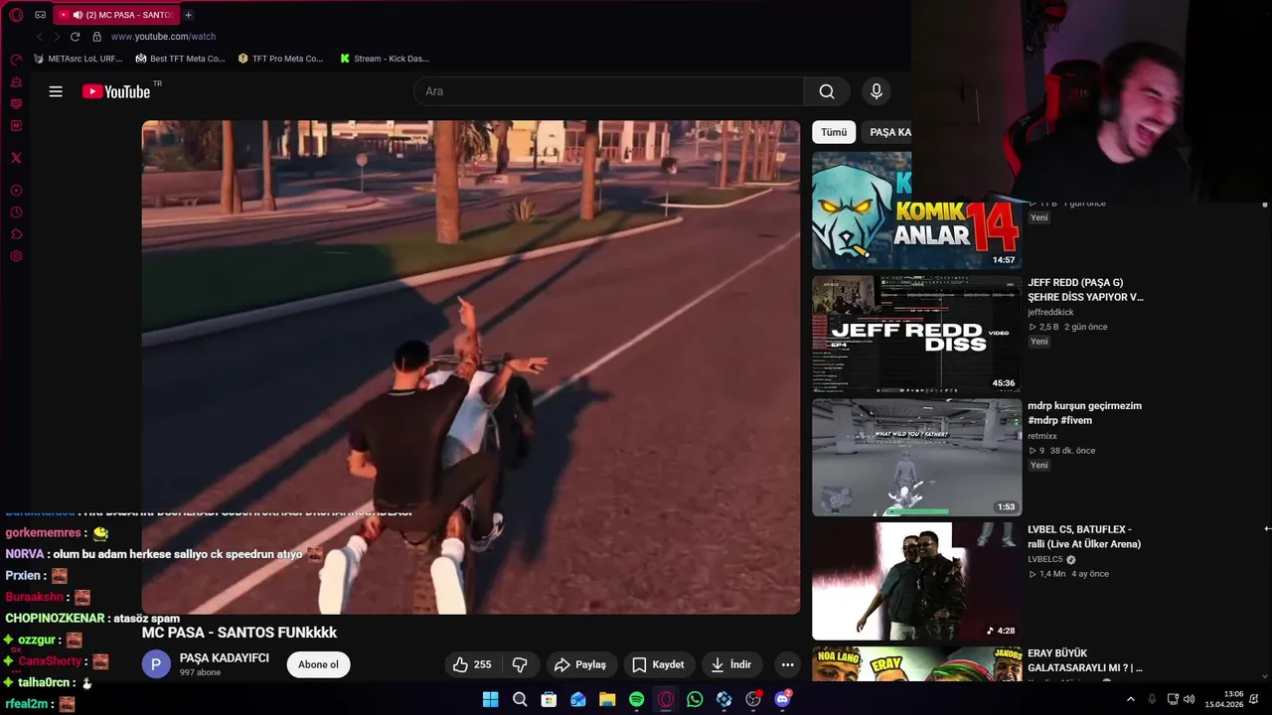Dislike the video
Viewport: 1272px width, 715px height.
[x=520, y=664]
